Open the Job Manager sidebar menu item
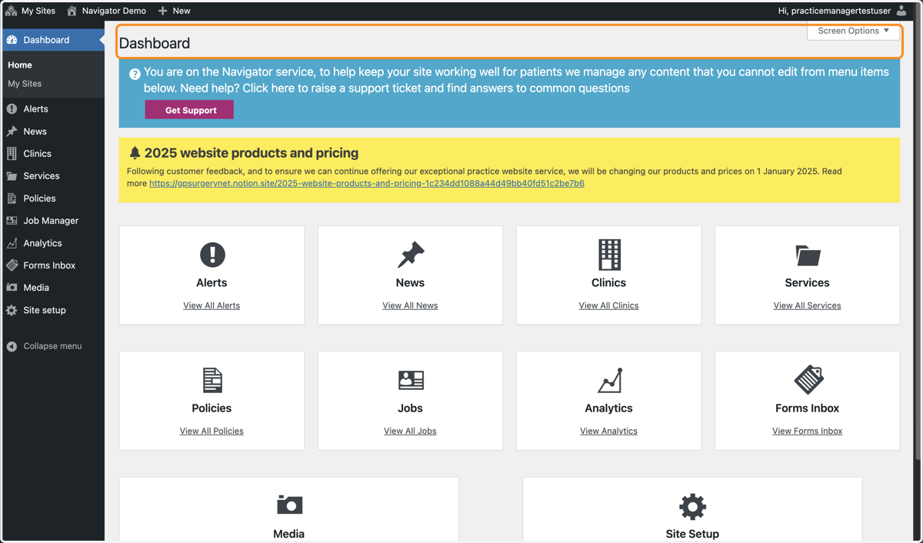This screenshot has height=543, width=923. tap(52, 221)
